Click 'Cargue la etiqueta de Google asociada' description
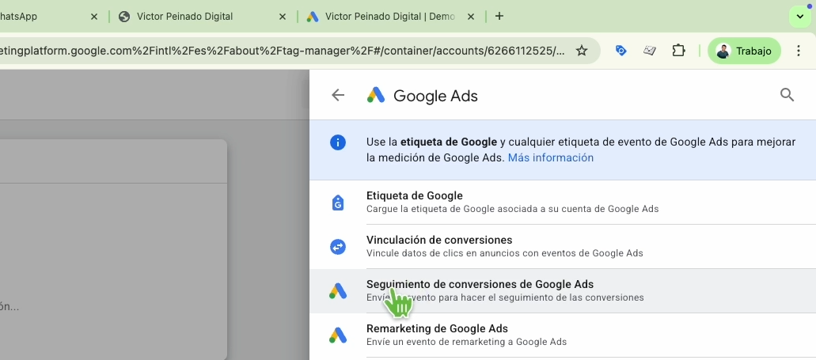The width and height of the screenshot is (816, 360). (513, 209)
